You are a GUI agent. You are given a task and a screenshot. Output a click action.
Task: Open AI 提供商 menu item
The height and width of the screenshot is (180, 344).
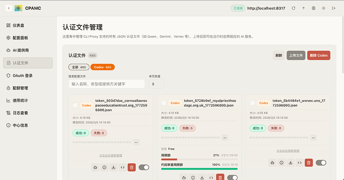(28, 50)
